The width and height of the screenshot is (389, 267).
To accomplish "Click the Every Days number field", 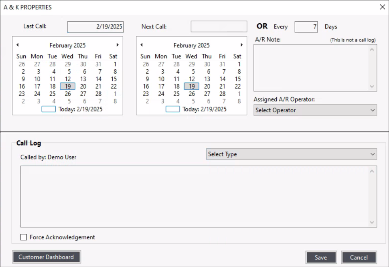I will [x=306, y=27].
